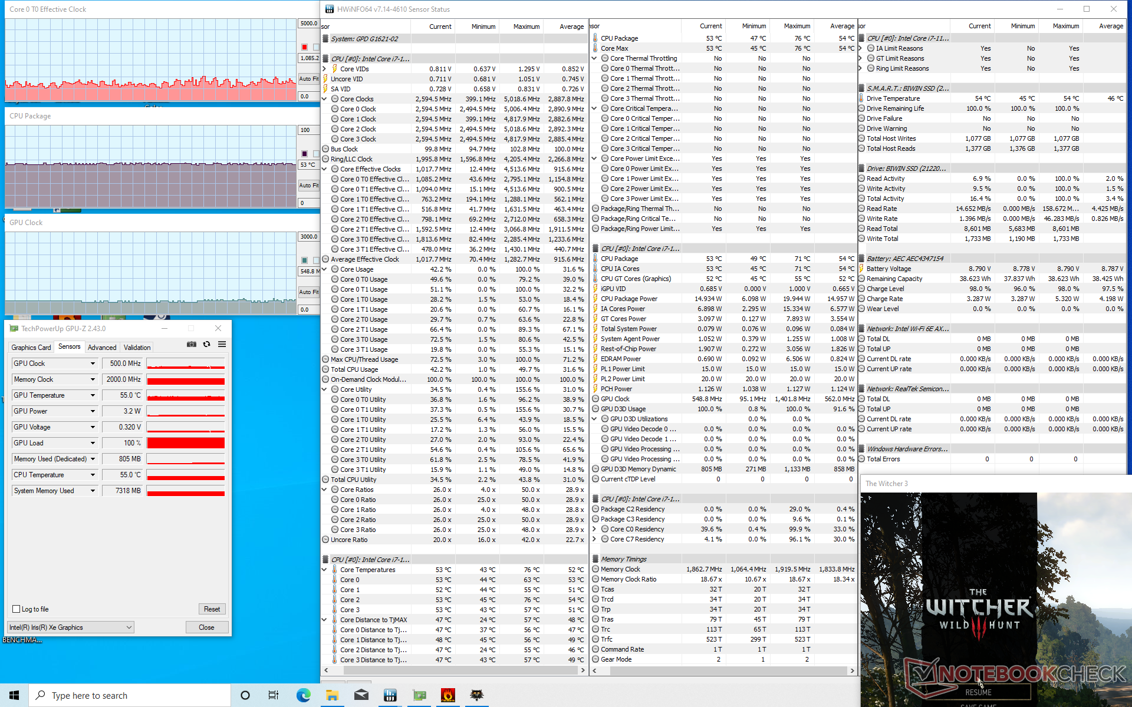Open the Intel Iris Xe Graphics device dropdown
Screen dimensions: 1132x707
[x=71, y=627]
